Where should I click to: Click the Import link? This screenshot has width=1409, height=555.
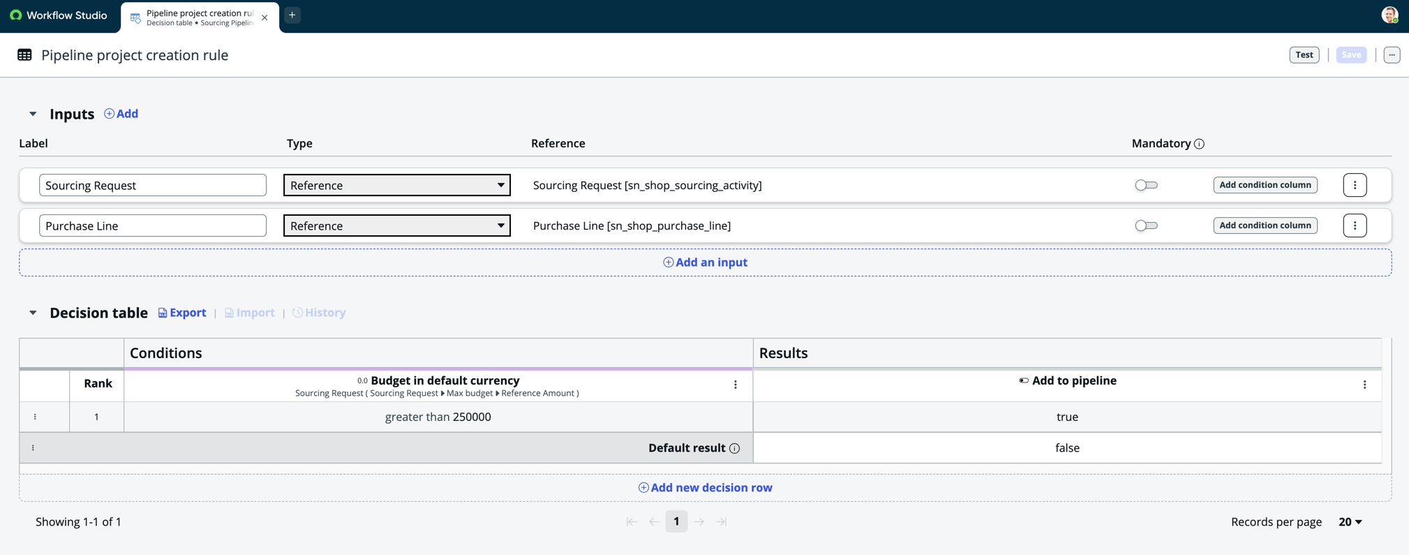coord(250,313)
